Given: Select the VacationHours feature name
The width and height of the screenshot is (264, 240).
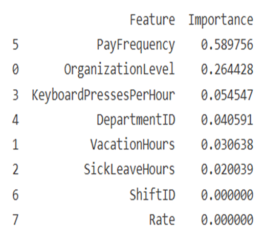Looking at the screenshot, I should 133,145.
